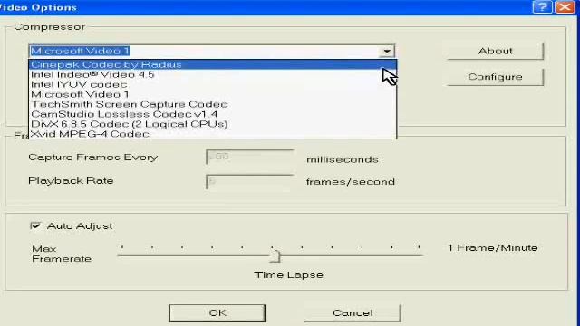Confirm settings with OK
580x326 pixels.
[217, 312]
